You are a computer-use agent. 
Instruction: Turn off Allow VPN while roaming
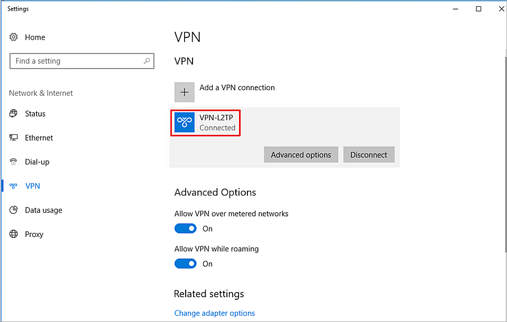185,264
